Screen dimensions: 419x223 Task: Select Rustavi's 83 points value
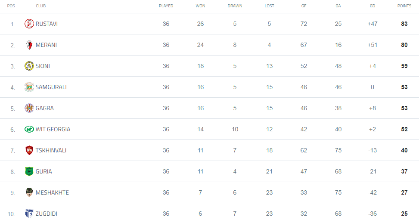point(404,24)
